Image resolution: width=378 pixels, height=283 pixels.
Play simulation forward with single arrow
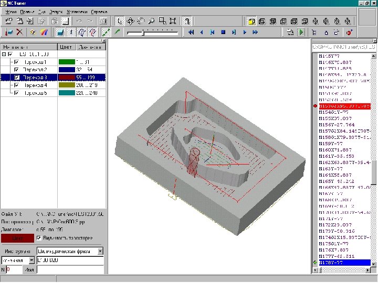245,32
